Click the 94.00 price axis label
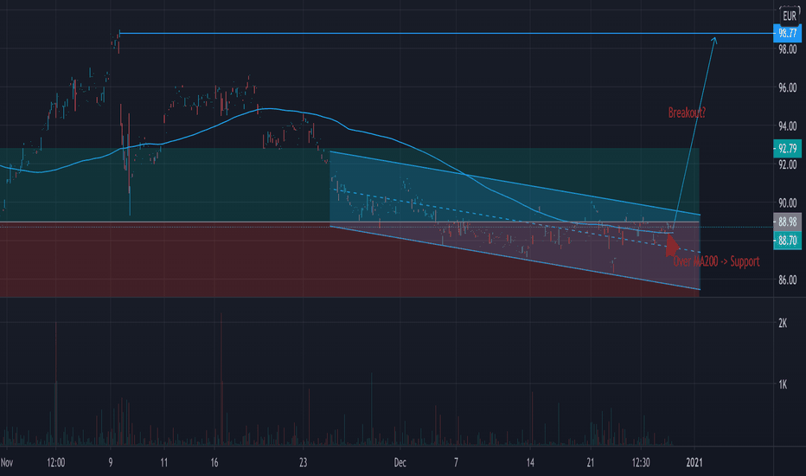 coord(788,126)
